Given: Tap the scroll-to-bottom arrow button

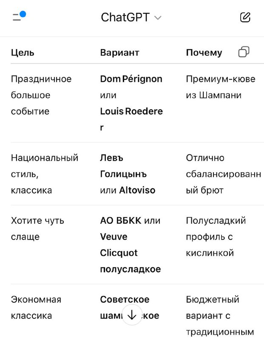Looking at the screenshot, I should click(132, 315).
